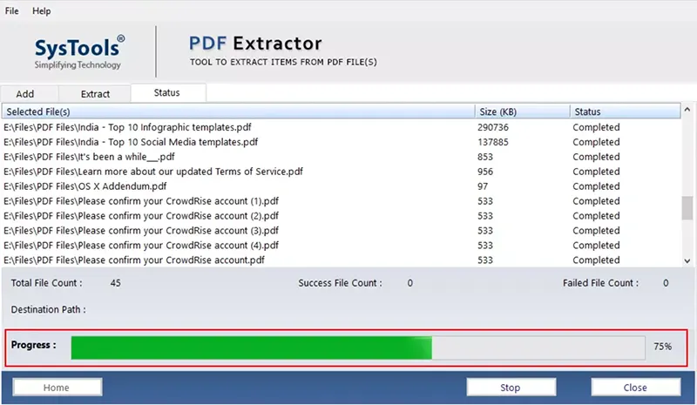The width and height of the screenshot is (697, 405).
Task: Click the 75% progress percentage
Action: (x=662, y=347)
